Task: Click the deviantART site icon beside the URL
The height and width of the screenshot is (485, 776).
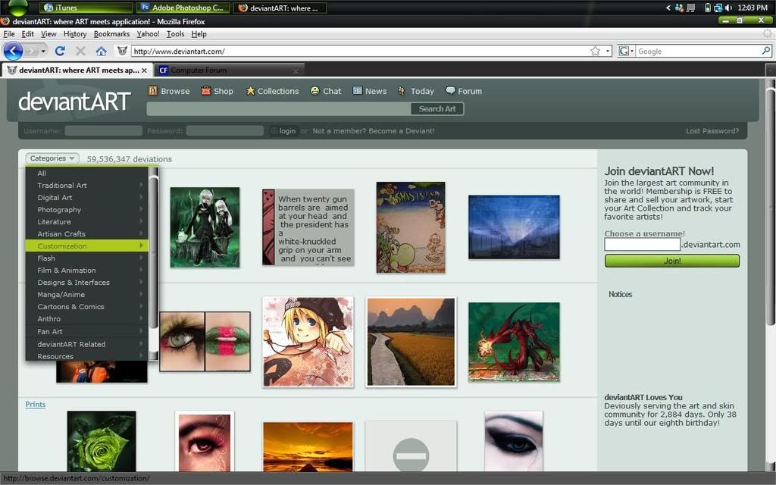Action: [x=122, y=51]
